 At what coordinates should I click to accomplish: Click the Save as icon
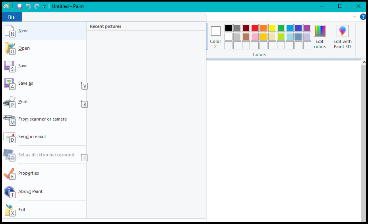coord(10,84)
